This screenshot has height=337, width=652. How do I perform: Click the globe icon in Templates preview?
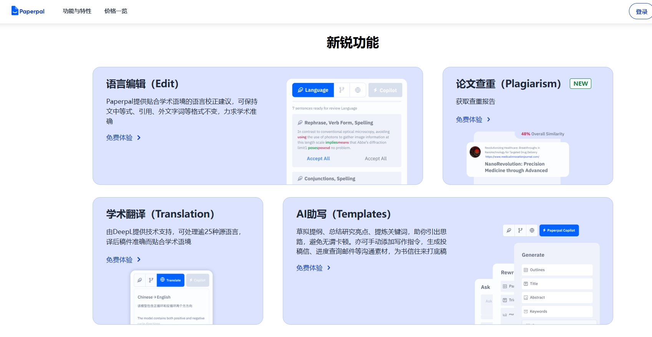532,231
